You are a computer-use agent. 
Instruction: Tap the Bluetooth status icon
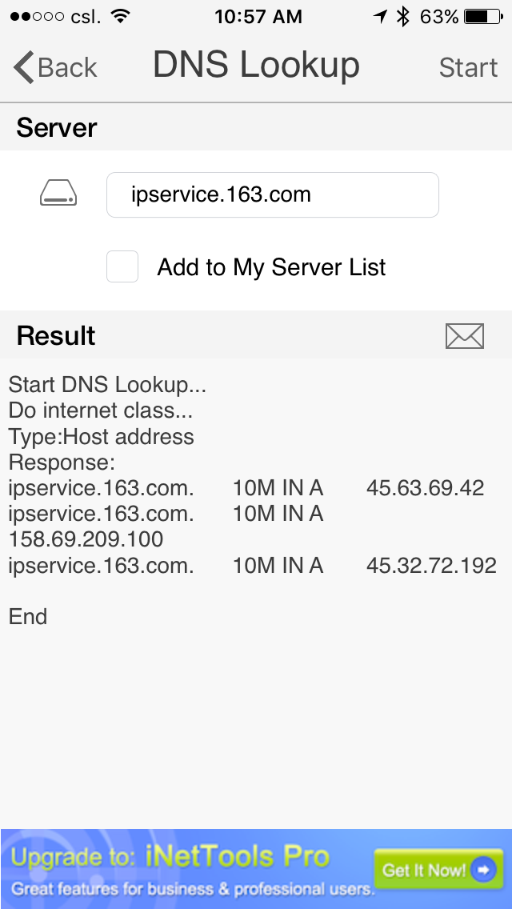(x=403, y=16)
